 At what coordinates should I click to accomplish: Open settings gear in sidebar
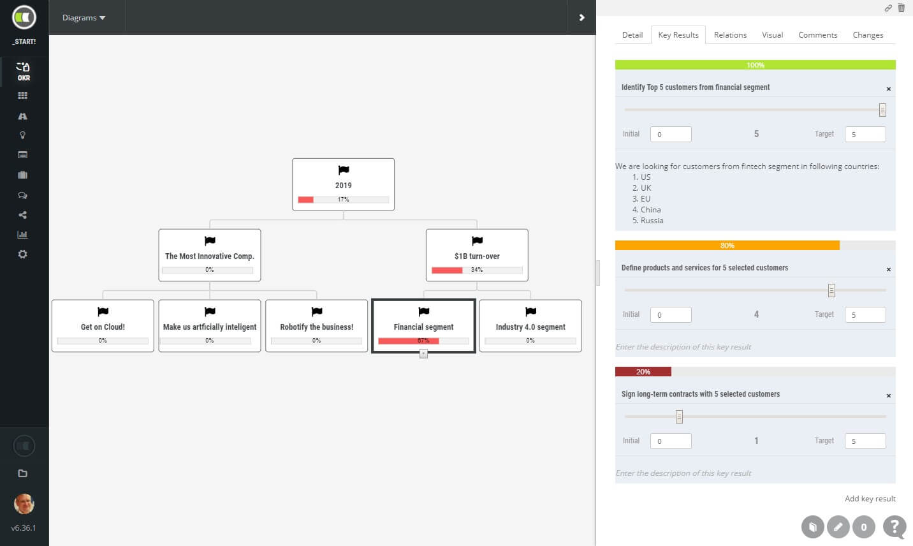coord(23,255)
